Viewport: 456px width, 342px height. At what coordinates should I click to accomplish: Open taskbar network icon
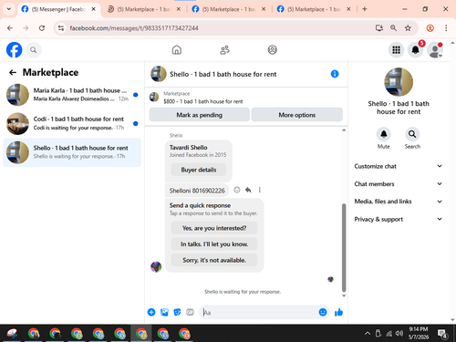389,334
